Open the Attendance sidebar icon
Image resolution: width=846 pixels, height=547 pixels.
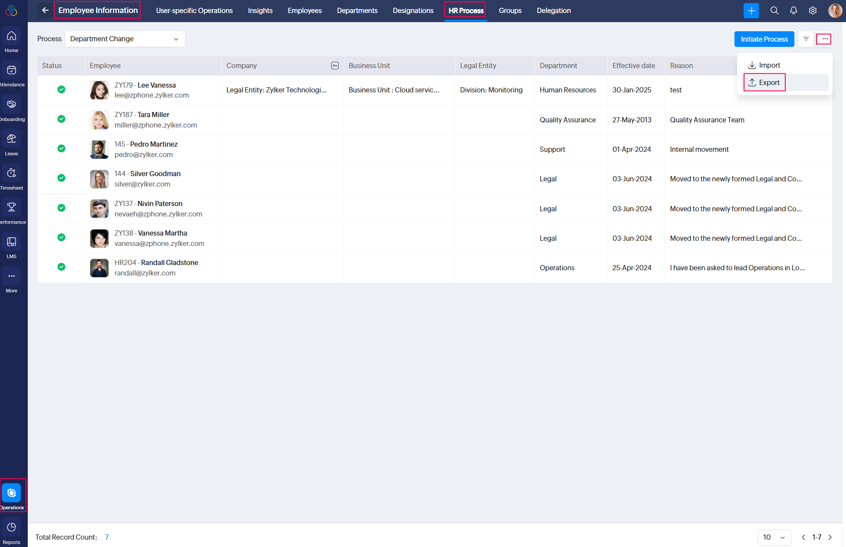pyautogui.click(x=12, y=70)
